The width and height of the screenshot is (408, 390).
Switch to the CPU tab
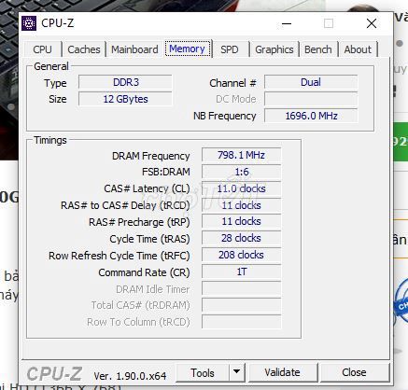[x=42, y=49]
